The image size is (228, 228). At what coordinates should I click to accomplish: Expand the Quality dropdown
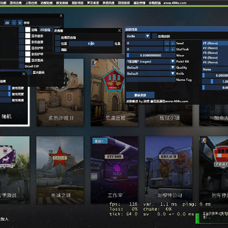coord(151,68)
